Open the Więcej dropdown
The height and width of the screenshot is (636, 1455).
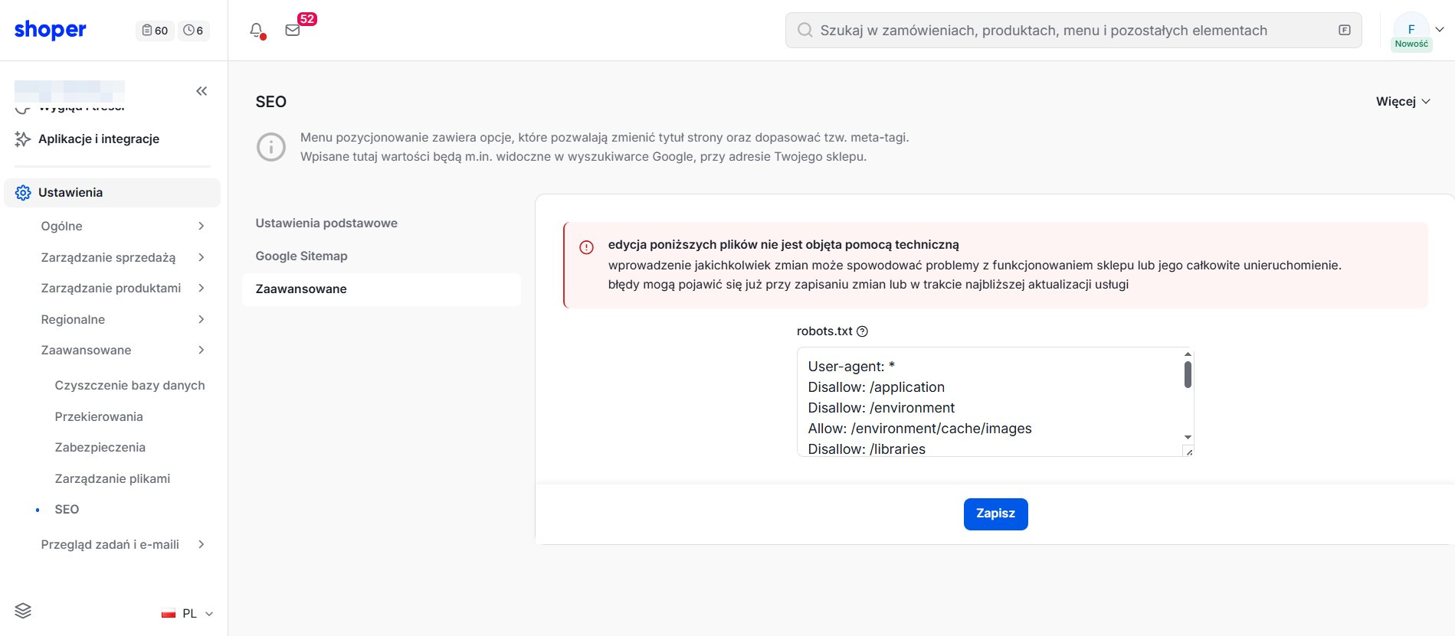pyautogui.click(x=1403, y=102)
